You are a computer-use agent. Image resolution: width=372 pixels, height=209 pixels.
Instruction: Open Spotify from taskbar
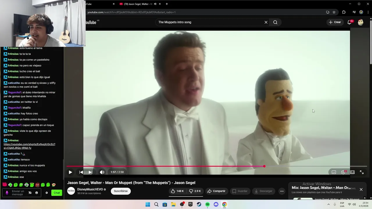click(x=208, y=204)
